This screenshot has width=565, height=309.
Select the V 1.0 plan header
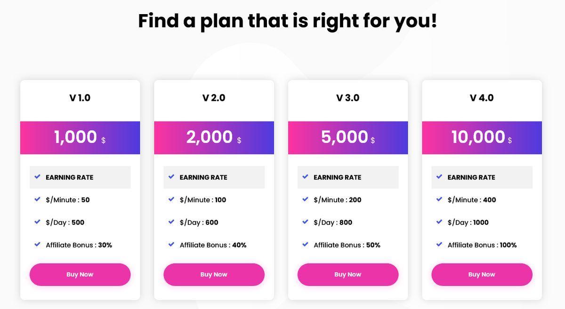pyautogui.click(x=80, y=98)
